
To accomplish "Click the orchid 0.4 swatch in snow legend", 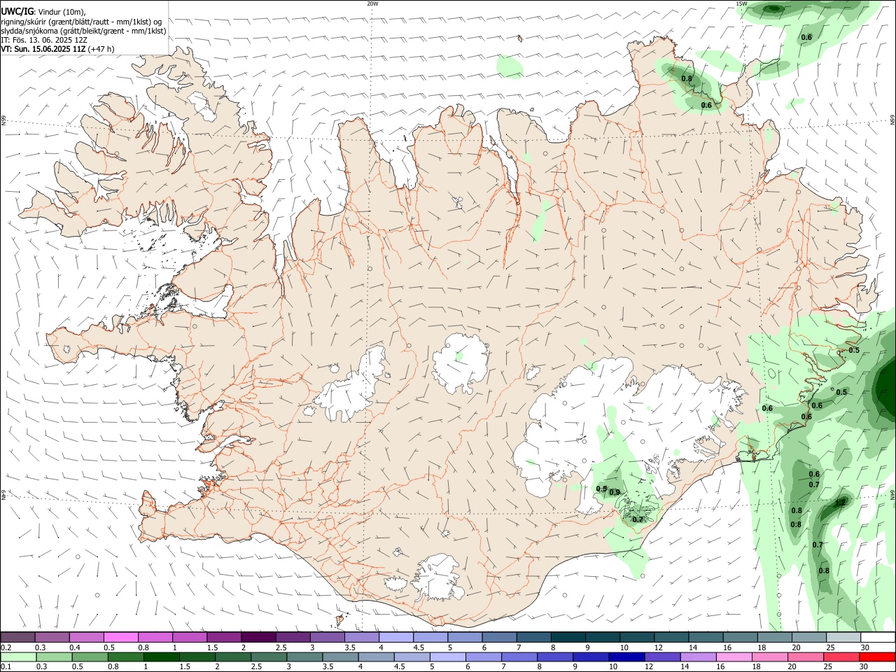I will pos(86,637).
